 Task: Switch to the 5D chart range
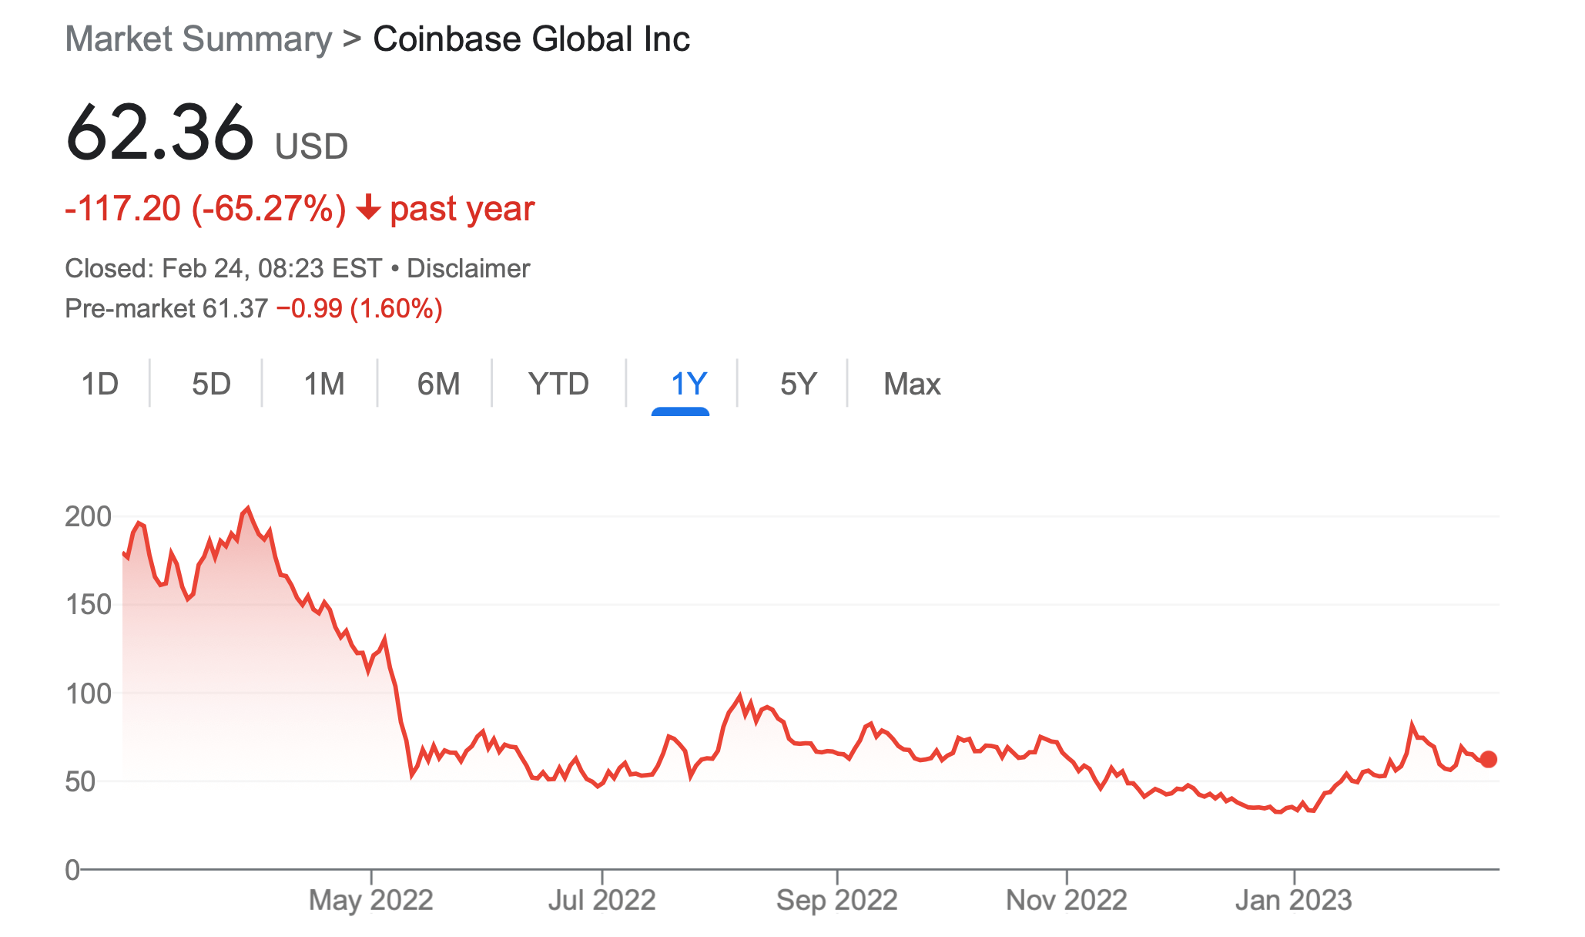(211, 384)
